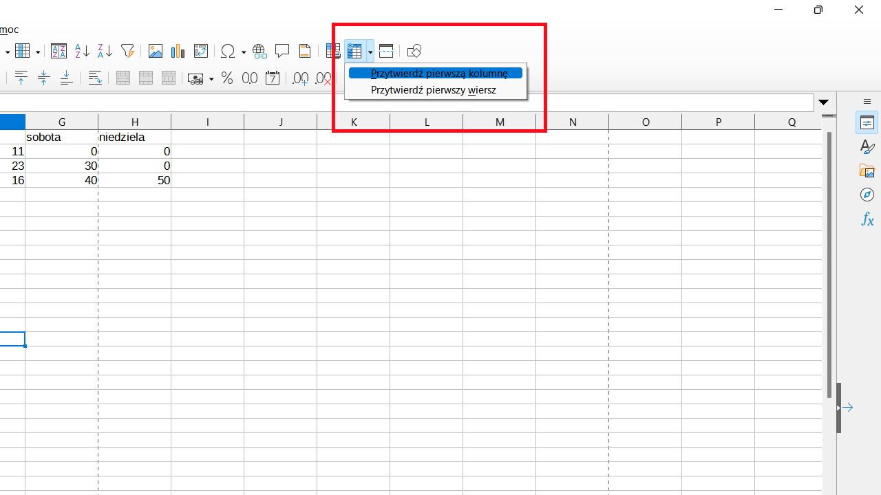Click the table grid toolbar icon
The height and width of the screenshot is (495, 881).
(x=23, y=51)
